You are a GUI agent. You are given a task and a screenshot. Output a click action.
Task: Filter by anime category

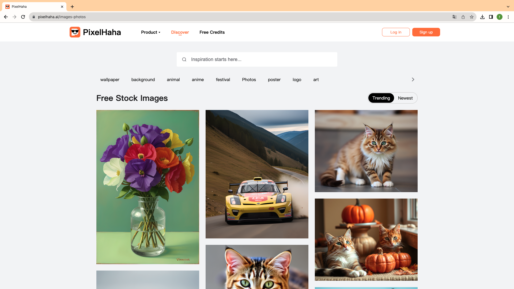pos(198,79)
